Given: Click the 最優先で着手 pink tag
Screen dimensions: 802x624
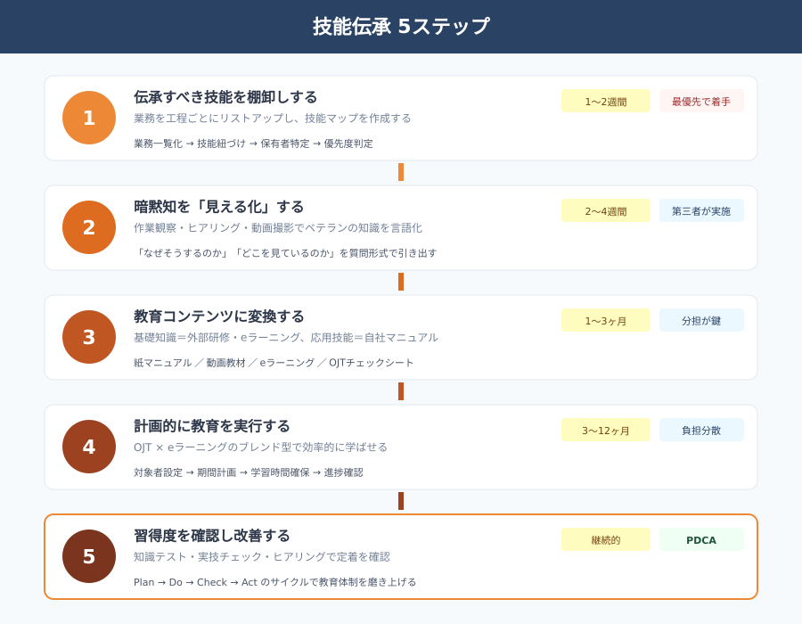Looking at the screenshot, I should click(701, 102).
